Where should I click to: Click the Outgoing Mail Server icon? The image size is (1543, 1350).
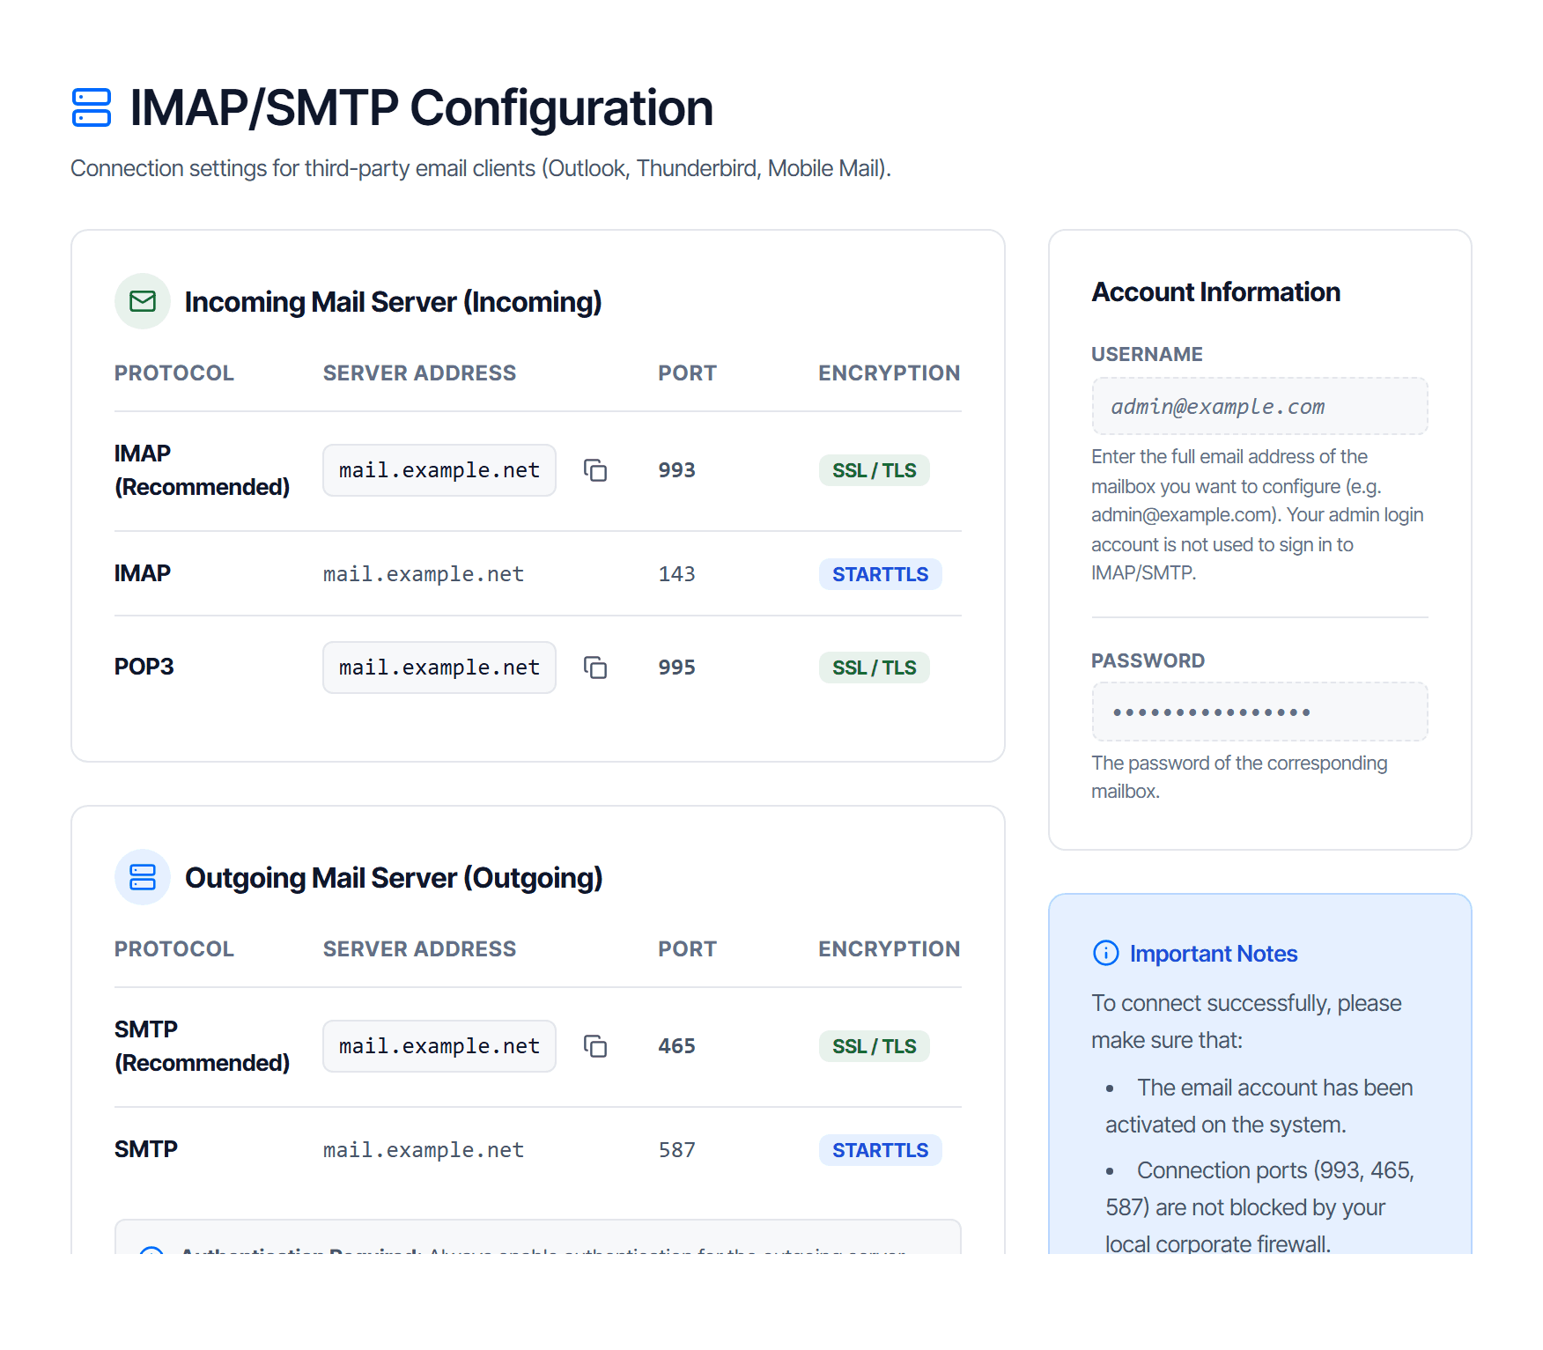(x=143, y=877)
